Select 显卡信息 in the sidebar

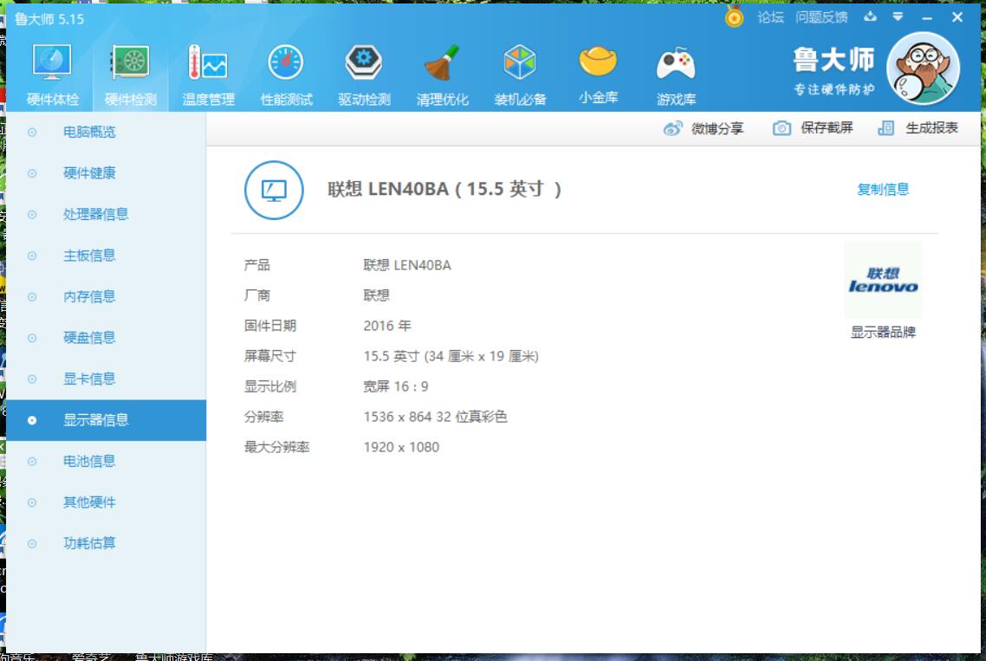tap(88, 379)
